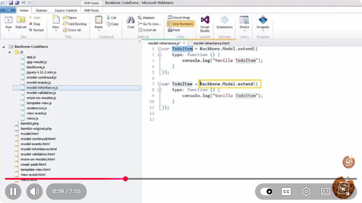
Task: Click the Save All icon in the title bar
Action: (x=17, y=3)
